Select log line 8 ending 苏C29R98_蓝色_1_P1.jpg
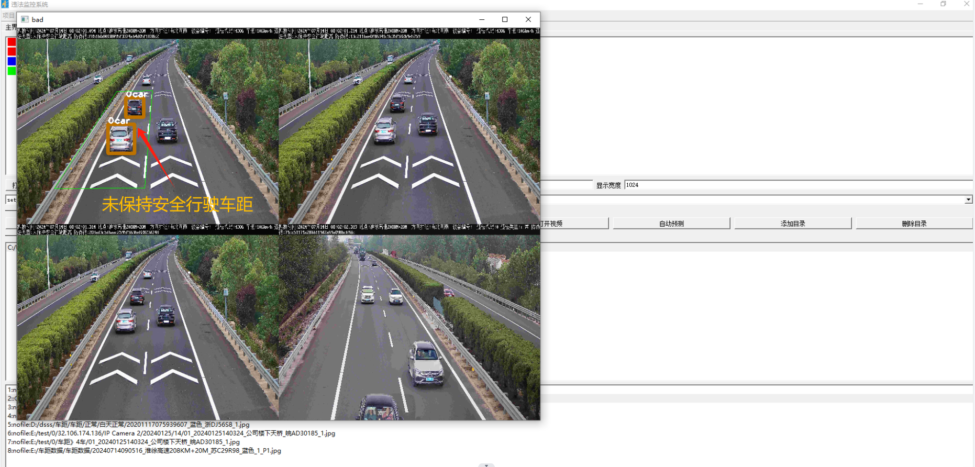Screen dimensions: 975x467 point(145,451)
